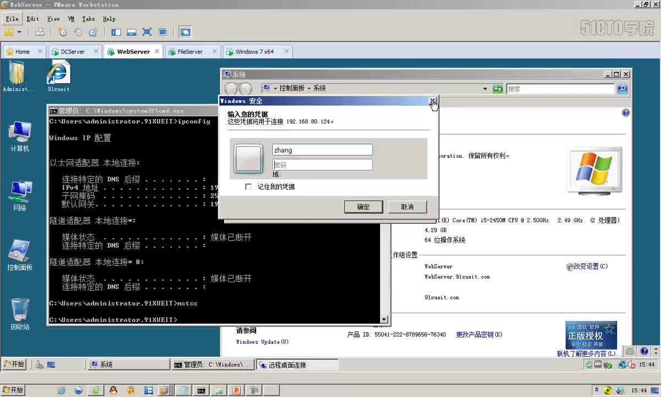This screenshot has width=661, height=397.
Task: Open the Edit menu in VMware
Action: click(x=32, y=19)
